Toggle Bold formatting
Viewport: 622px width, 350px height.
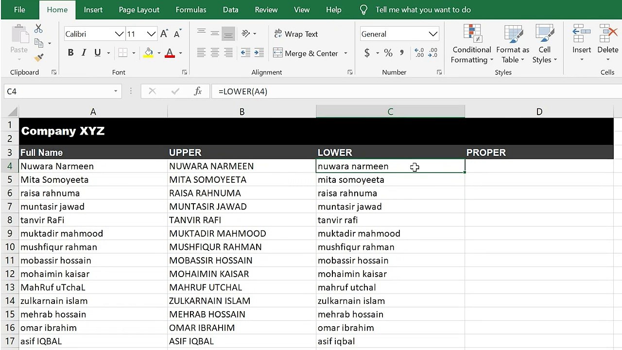[x=70, y=53]
